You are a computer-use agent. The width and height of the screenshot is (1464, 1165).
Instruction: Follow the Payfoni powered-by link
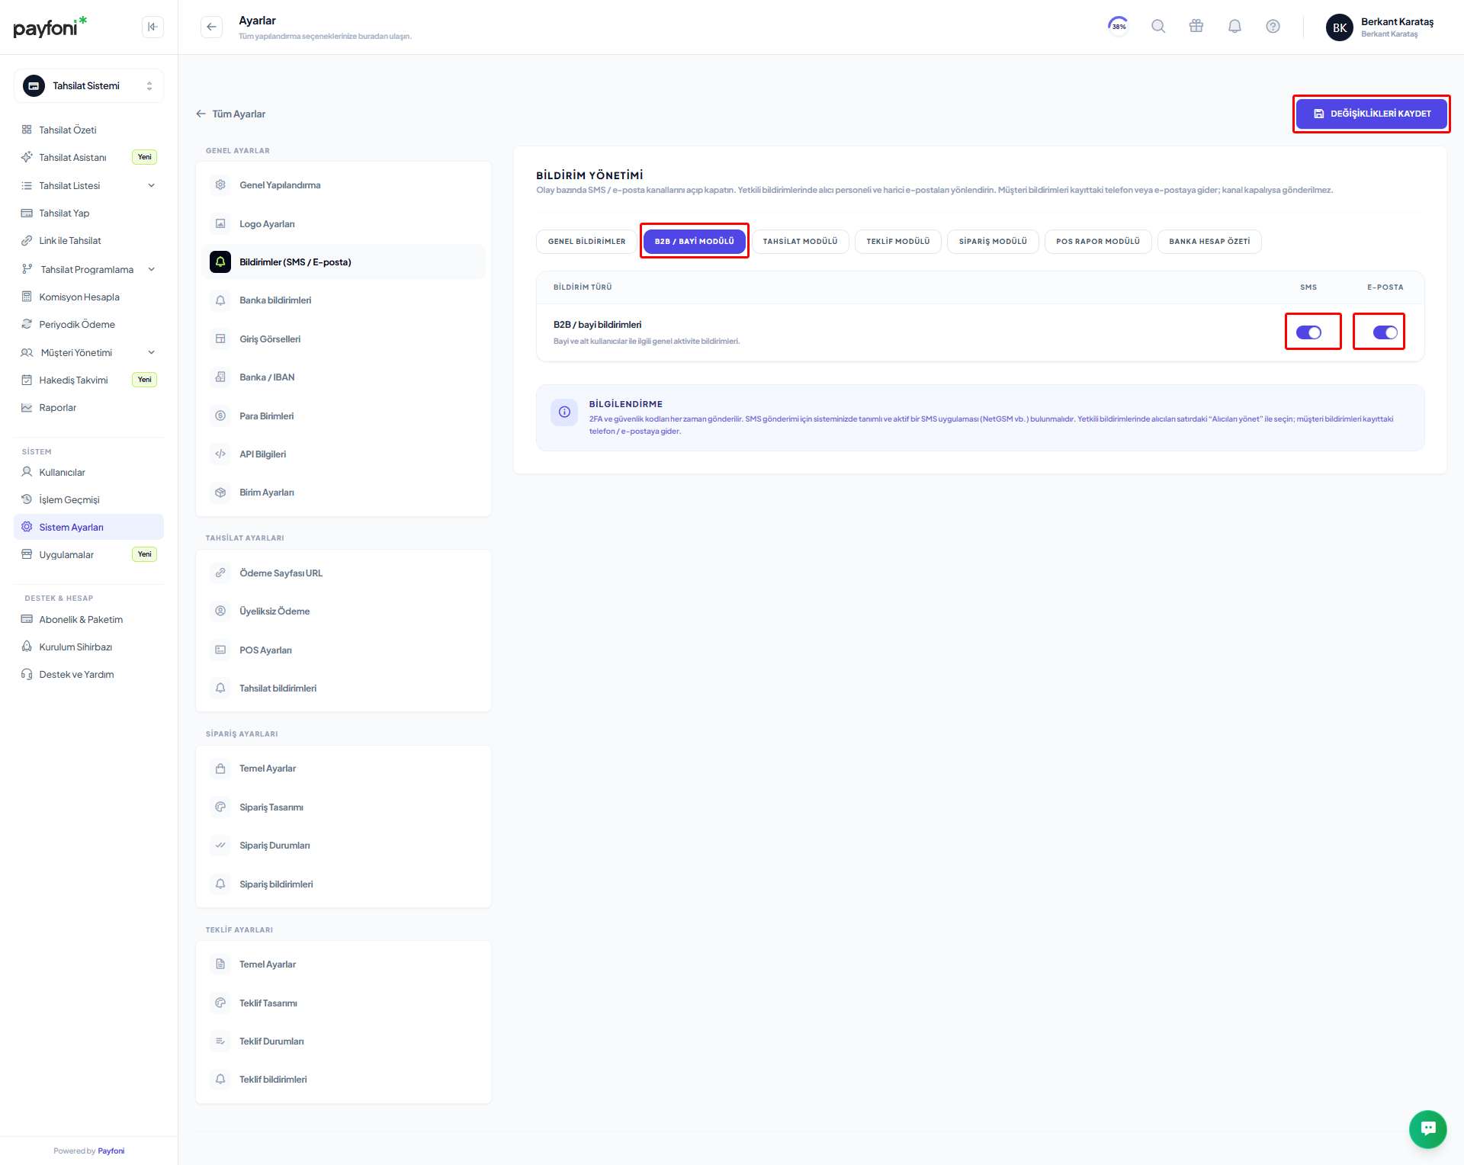[x=111, y=1151]
